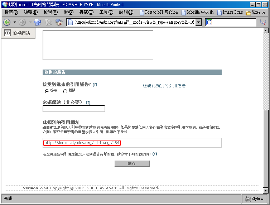Click the Google search engine icon

[209, 22]
